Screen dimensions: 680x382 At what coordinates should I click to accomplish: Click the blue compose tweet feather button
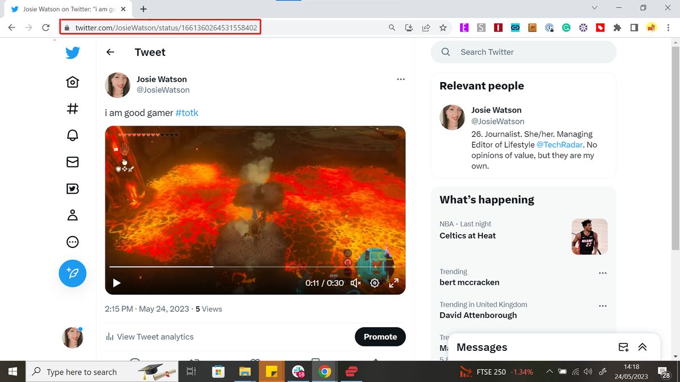click(x=73, y=273)
